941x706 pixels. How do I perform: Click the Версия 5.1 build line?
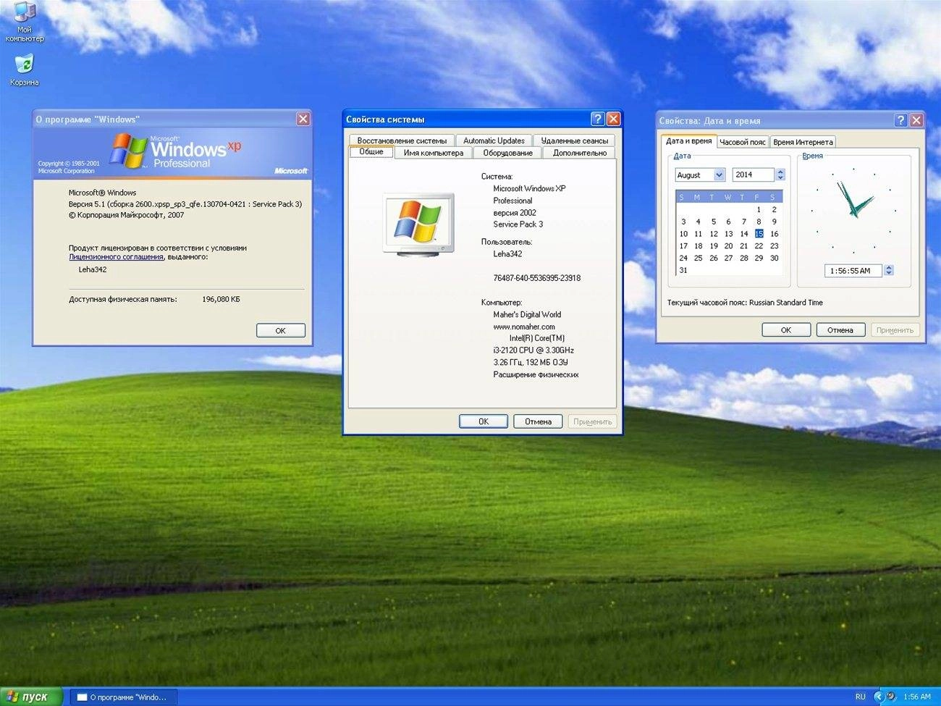coord(185,204)
